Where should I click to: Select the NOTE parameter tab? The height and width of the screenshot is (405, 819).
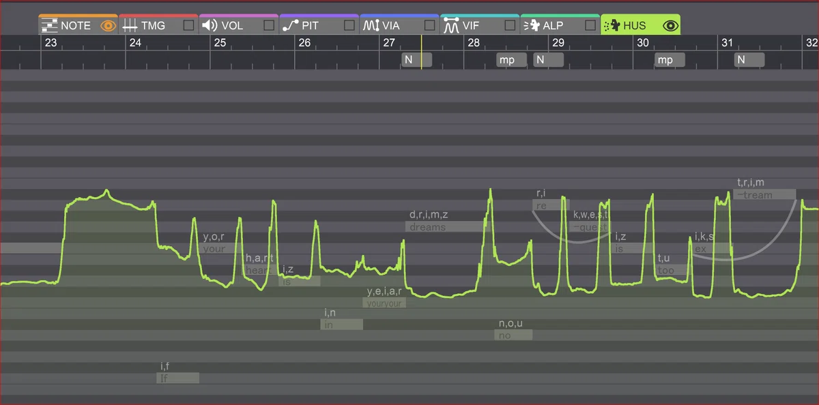click(x=78, y=25)
